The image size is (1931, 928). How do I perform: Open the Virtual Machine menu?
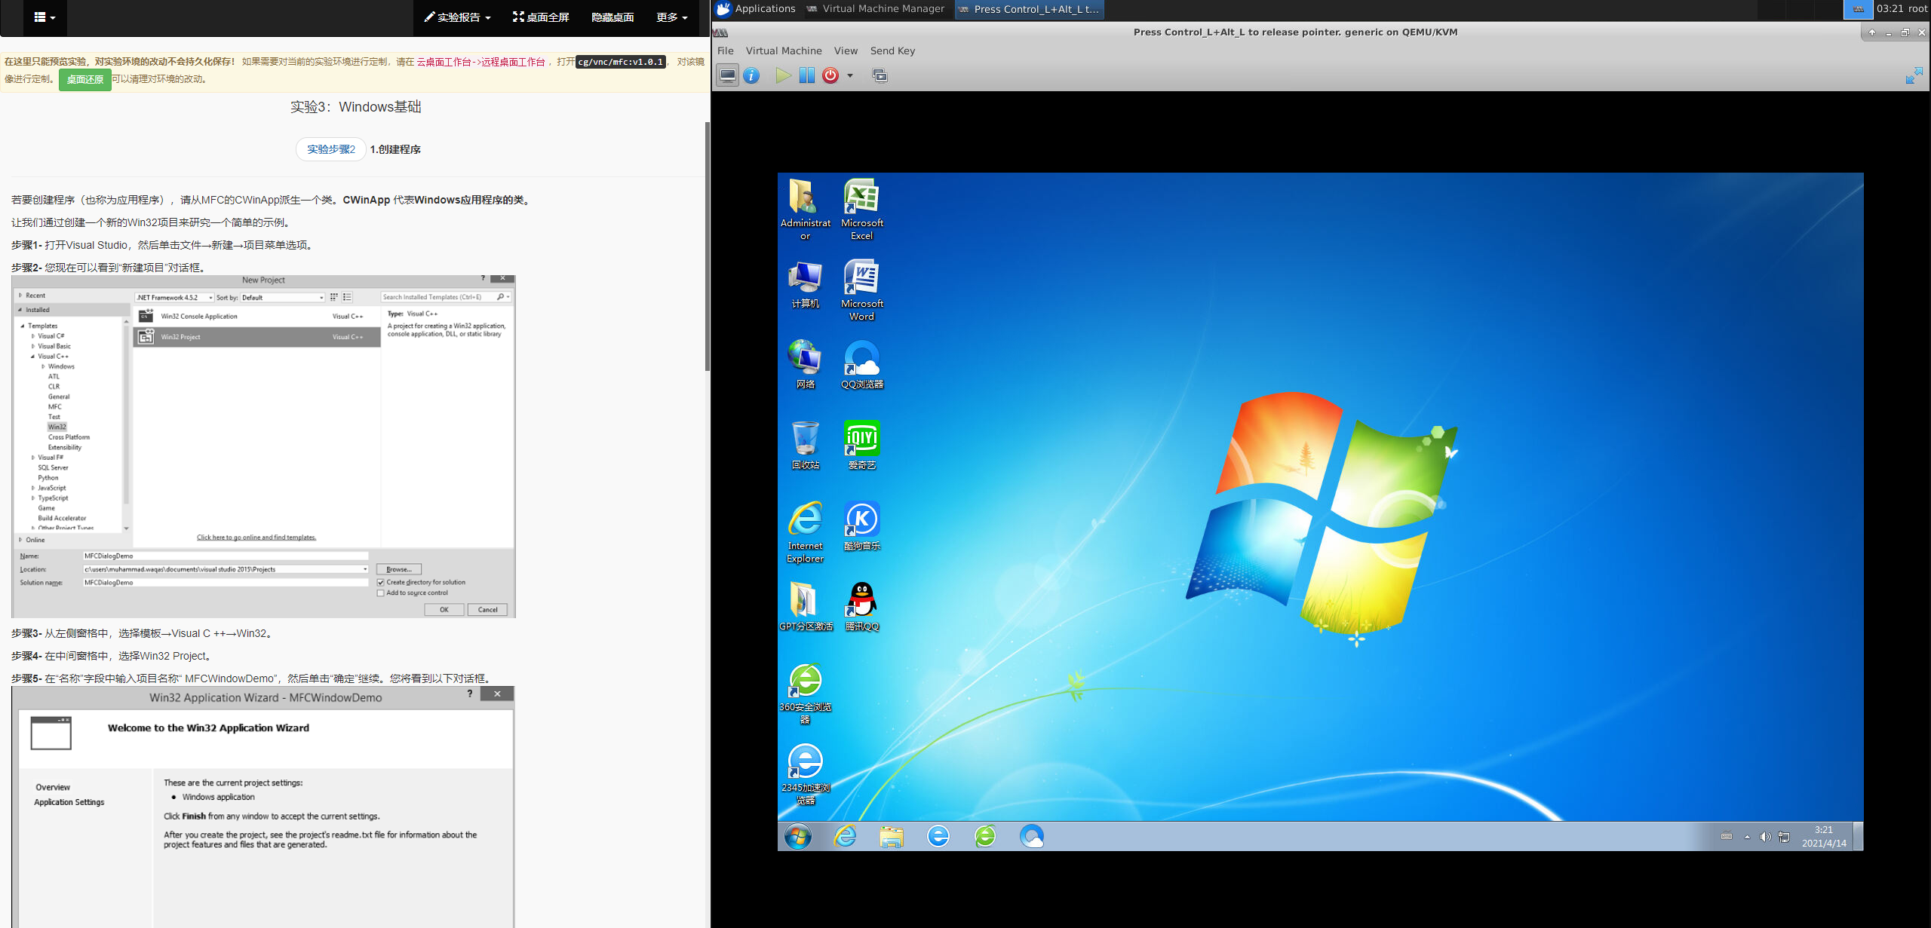point(784,51)
